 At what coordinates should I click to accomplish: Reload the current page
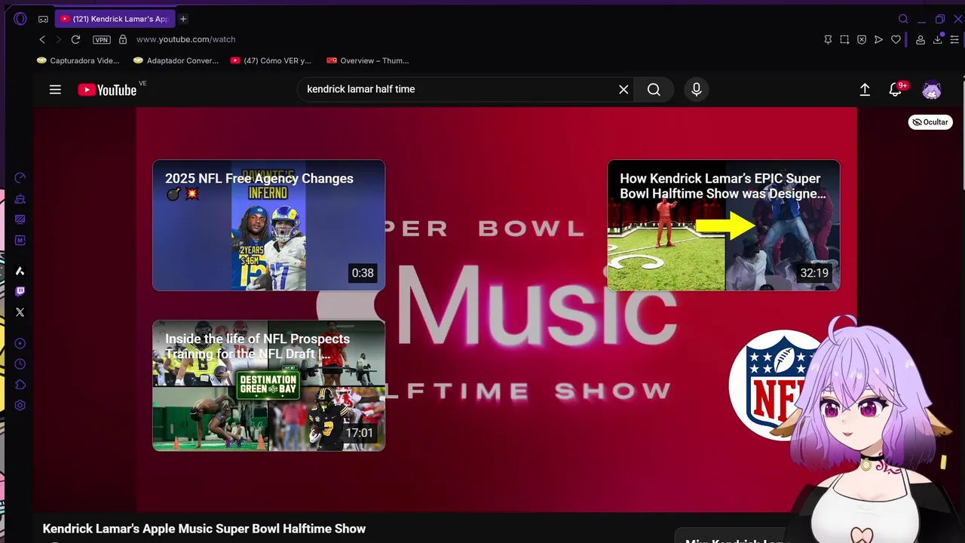tap(75, 39)
